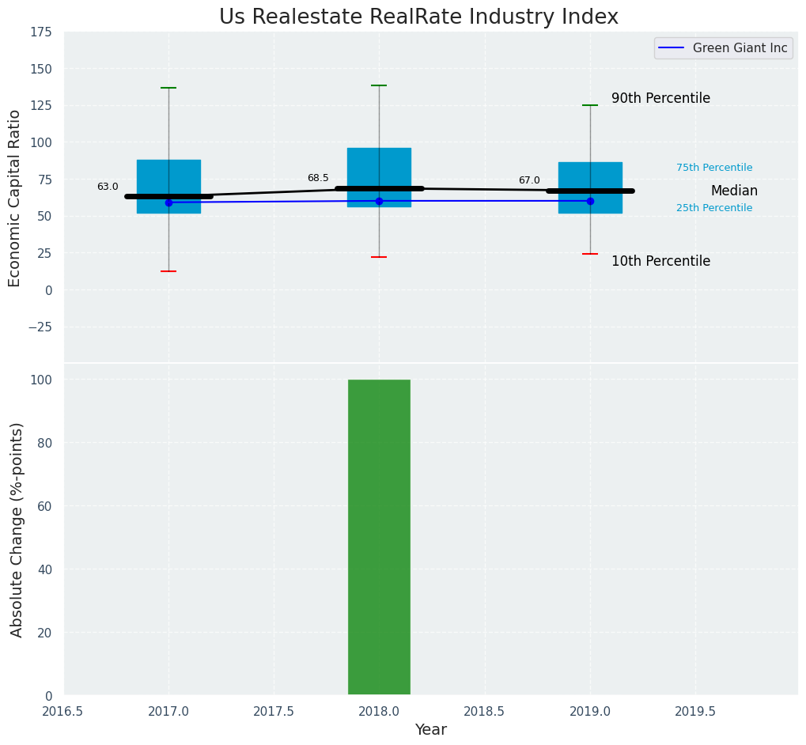
Task: Click the 63.0 median value label
Action: [x=108, y=187]
